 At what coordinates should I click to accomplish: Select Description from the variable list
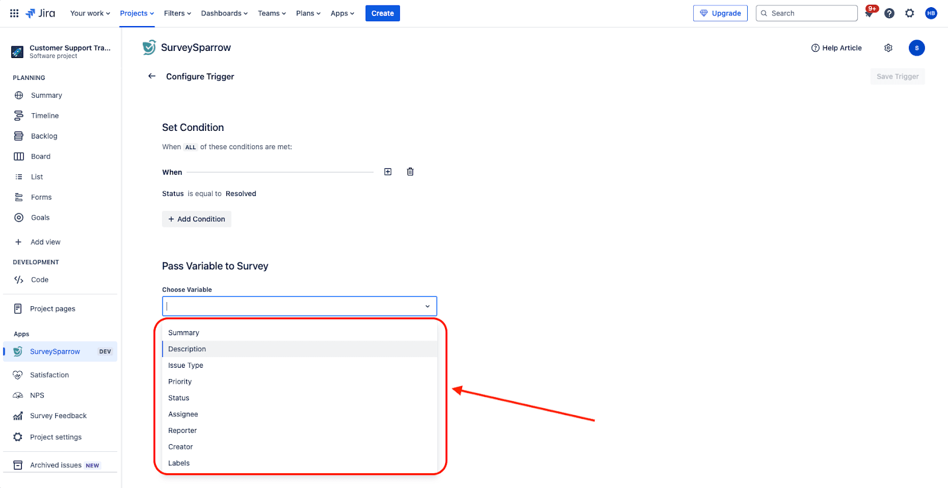click(x=187, y=349)
